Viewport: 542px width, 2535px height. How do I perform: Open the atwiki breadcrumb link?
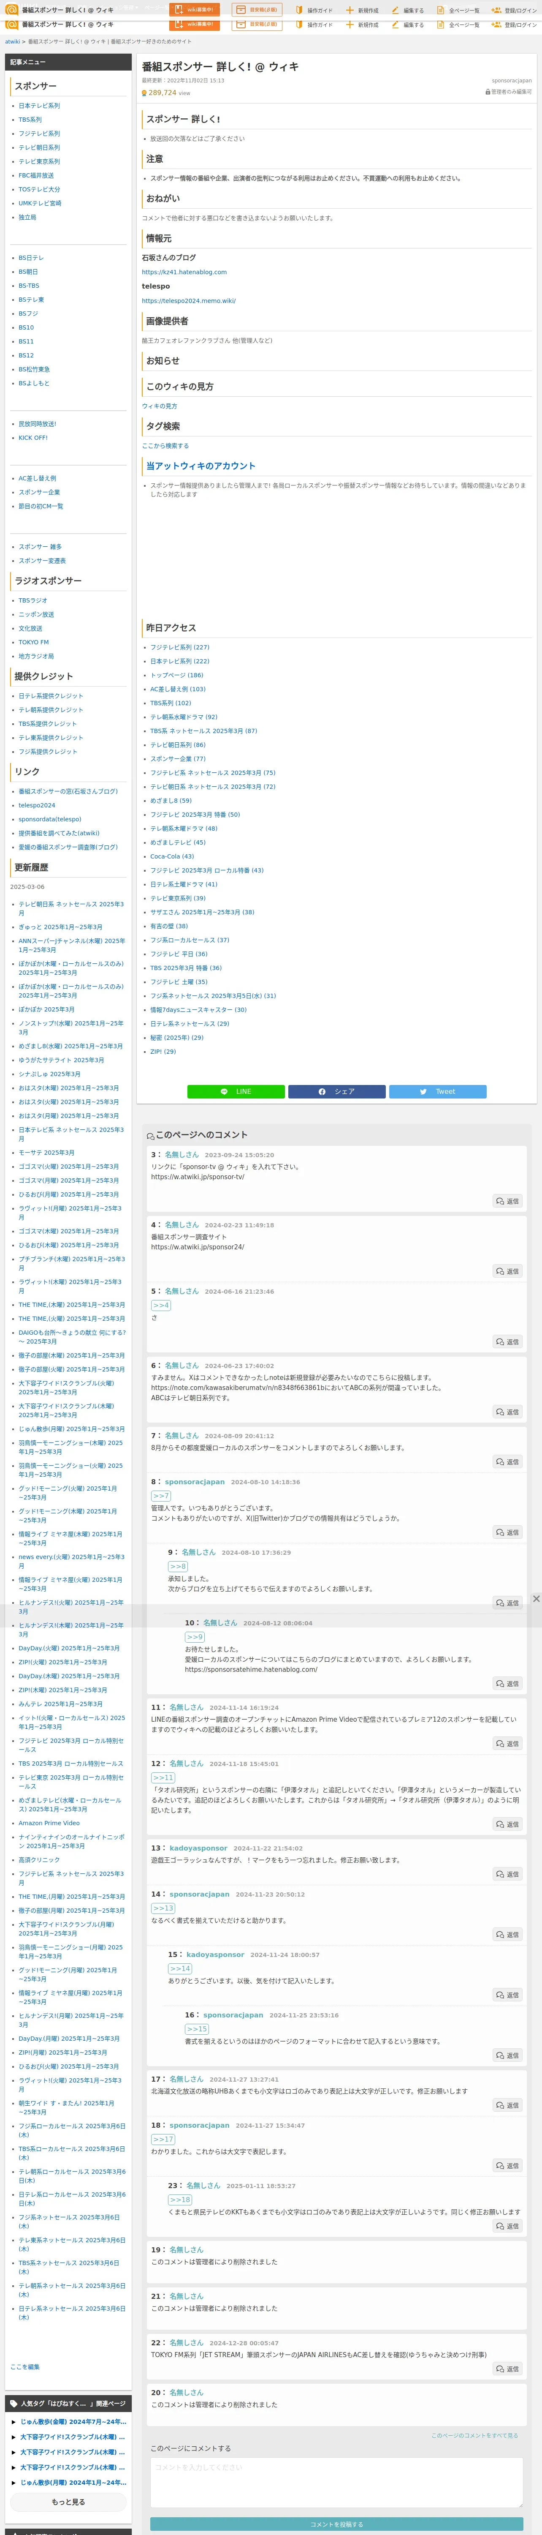13,41
